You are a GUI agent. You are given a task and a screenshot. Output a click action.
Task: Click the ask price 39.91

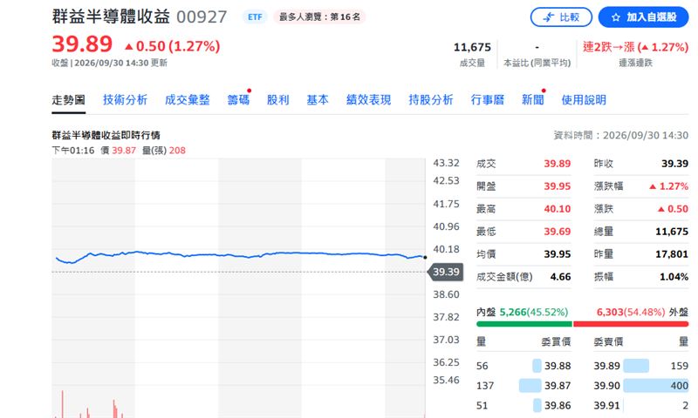pyautogui.click(x=606, y=406)
